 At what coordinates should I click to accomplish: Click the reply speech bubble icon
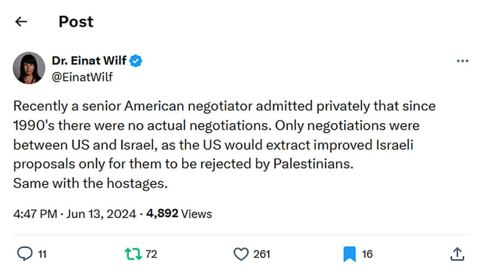pos(25,254)
